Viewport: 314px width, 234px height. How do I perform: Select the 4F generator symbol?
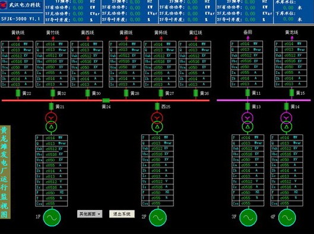point(287,217)
